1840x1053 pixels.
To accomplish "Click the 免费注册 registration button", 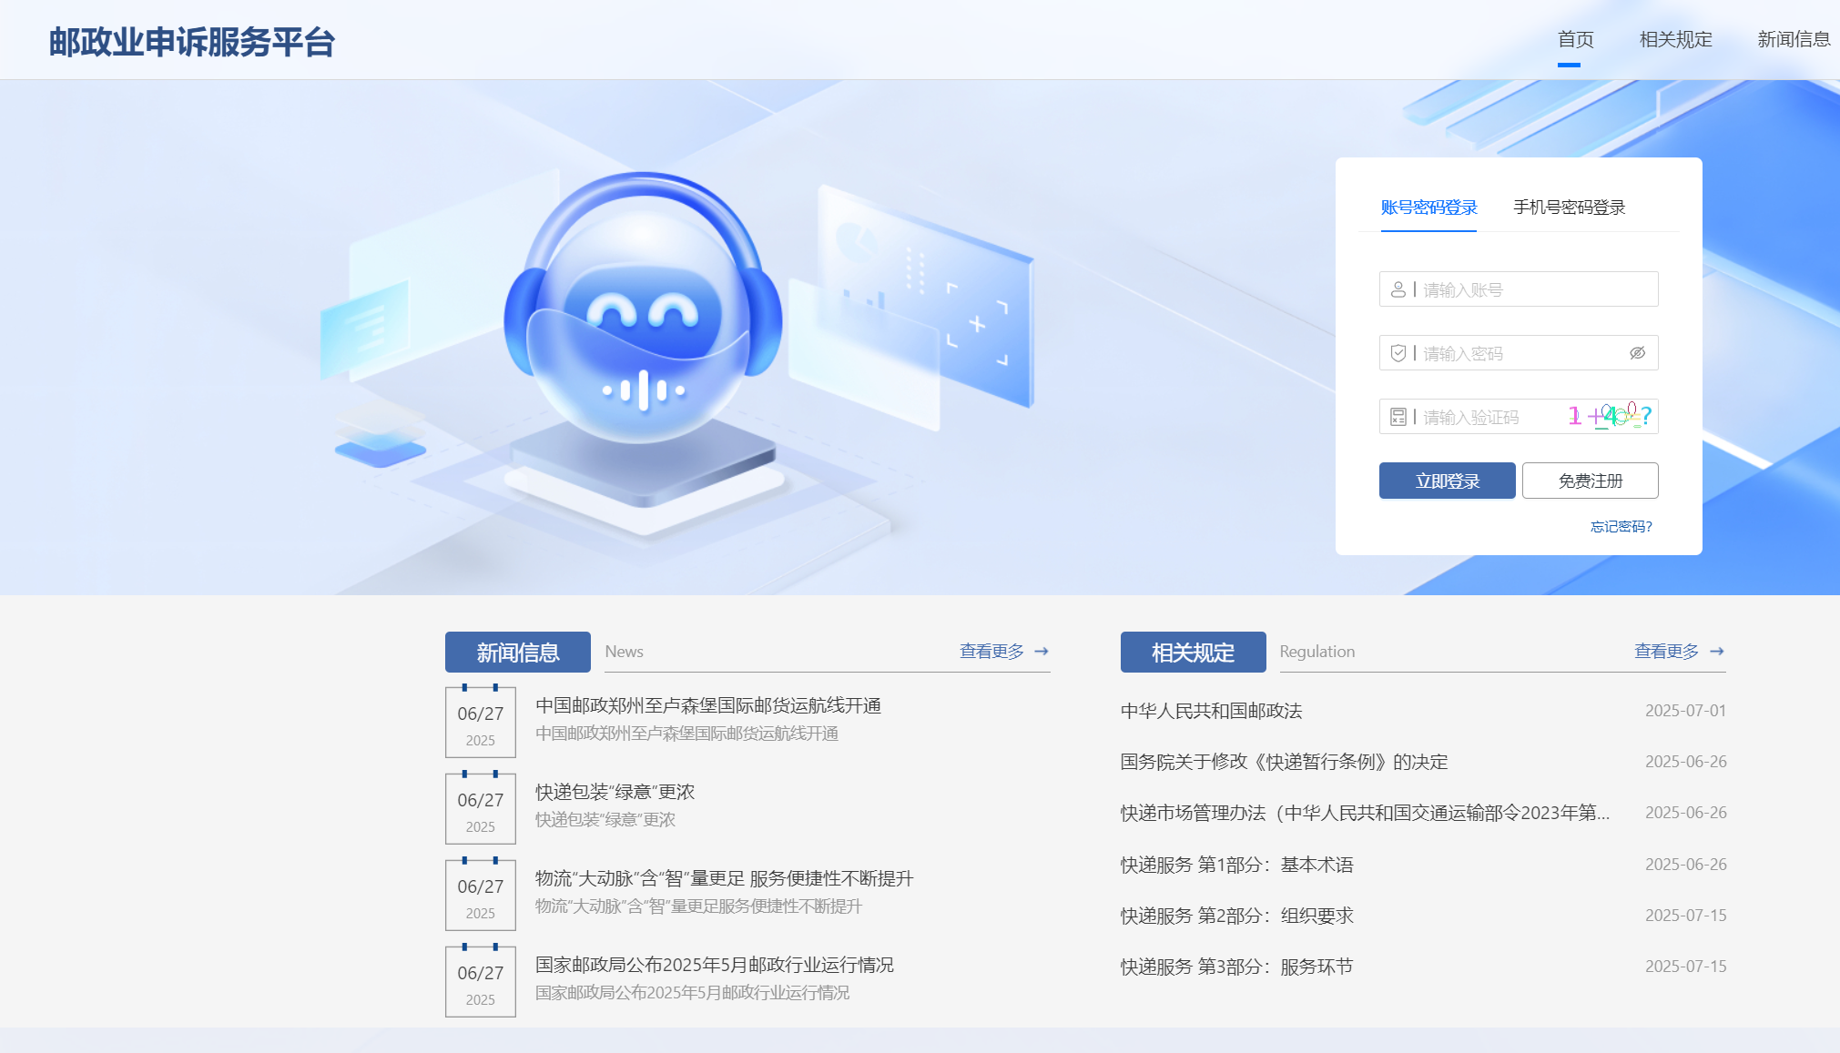I will pos(1591,481).
